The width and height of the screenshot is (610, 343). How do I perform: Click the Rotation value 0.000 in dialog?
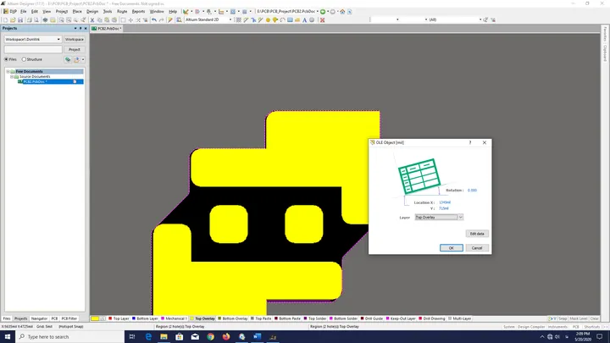tap(472, 191)
